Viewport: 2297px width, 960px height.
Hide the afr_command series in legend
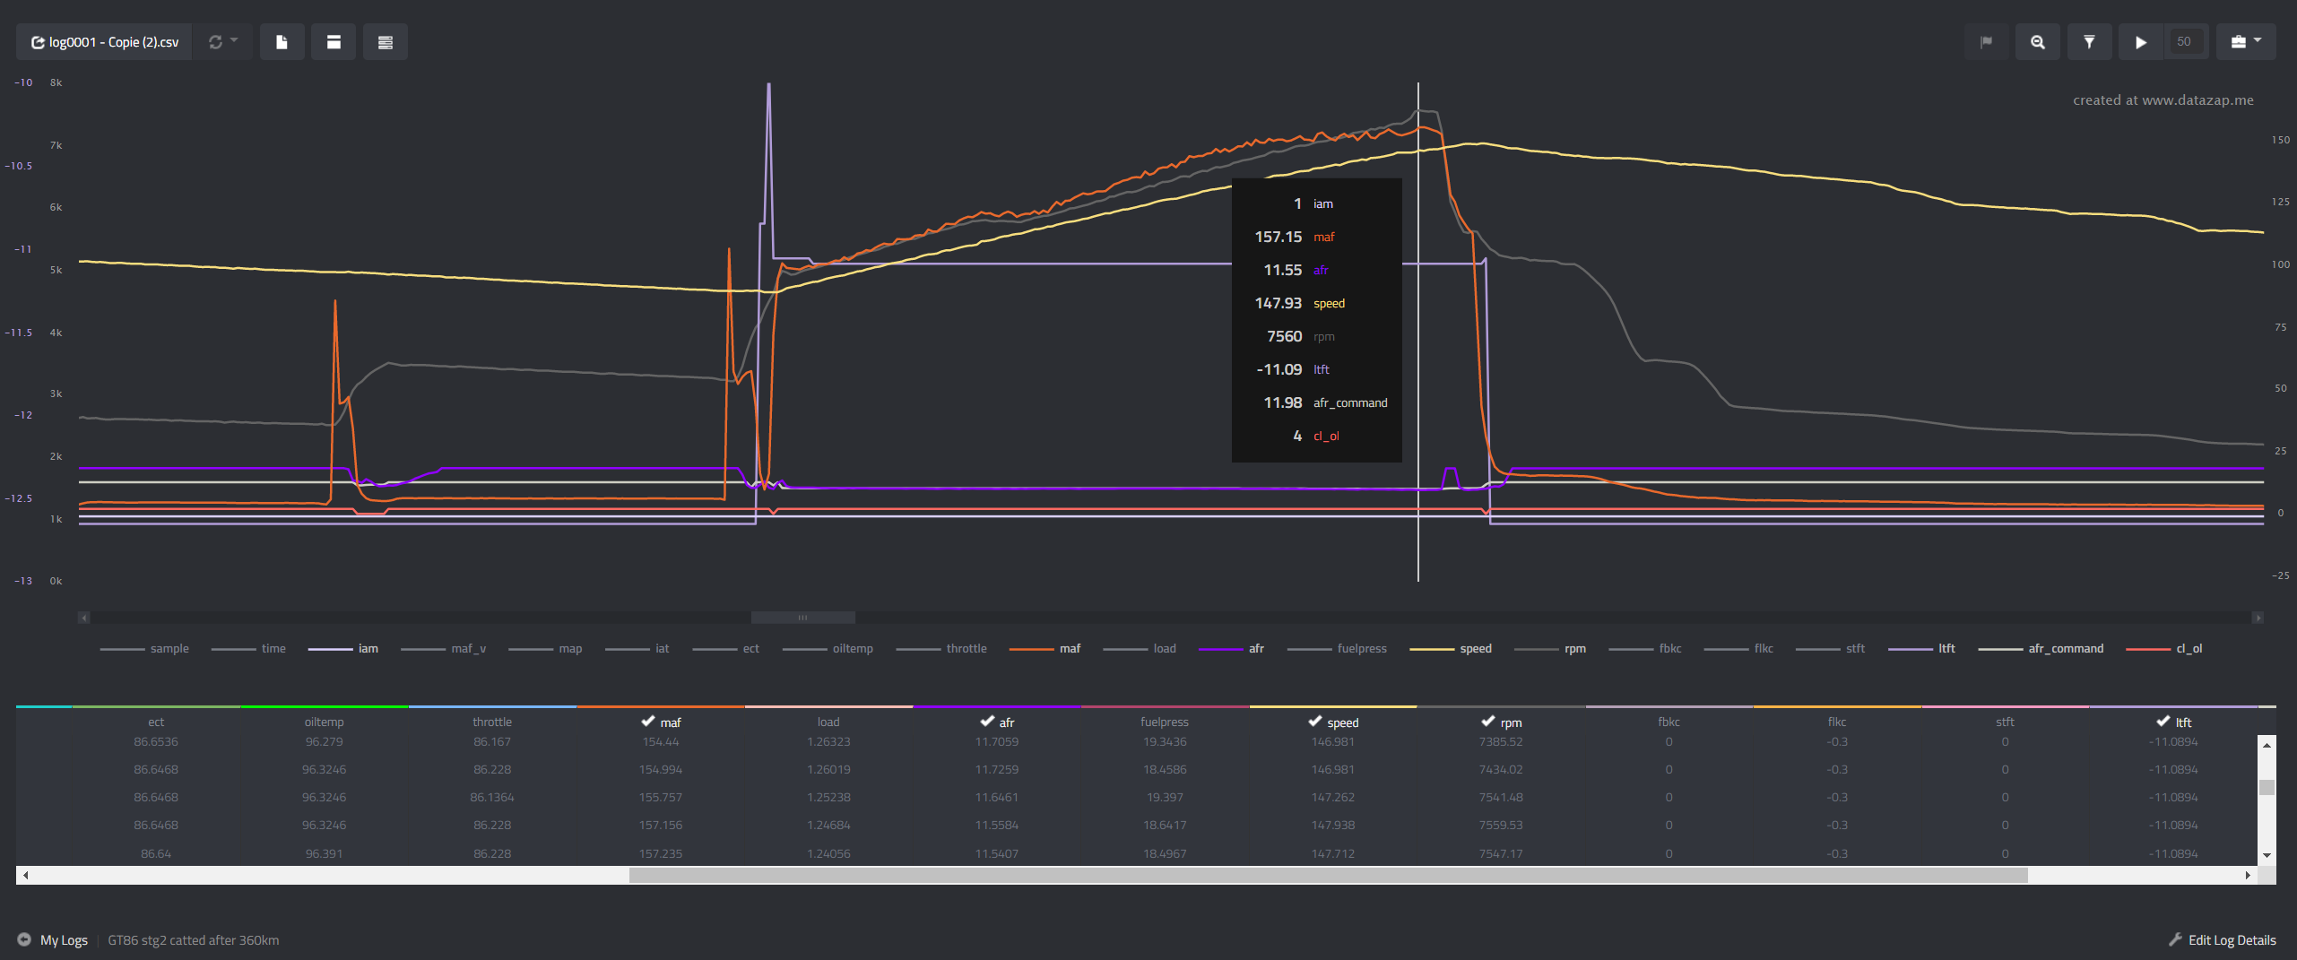(2065, 648)
